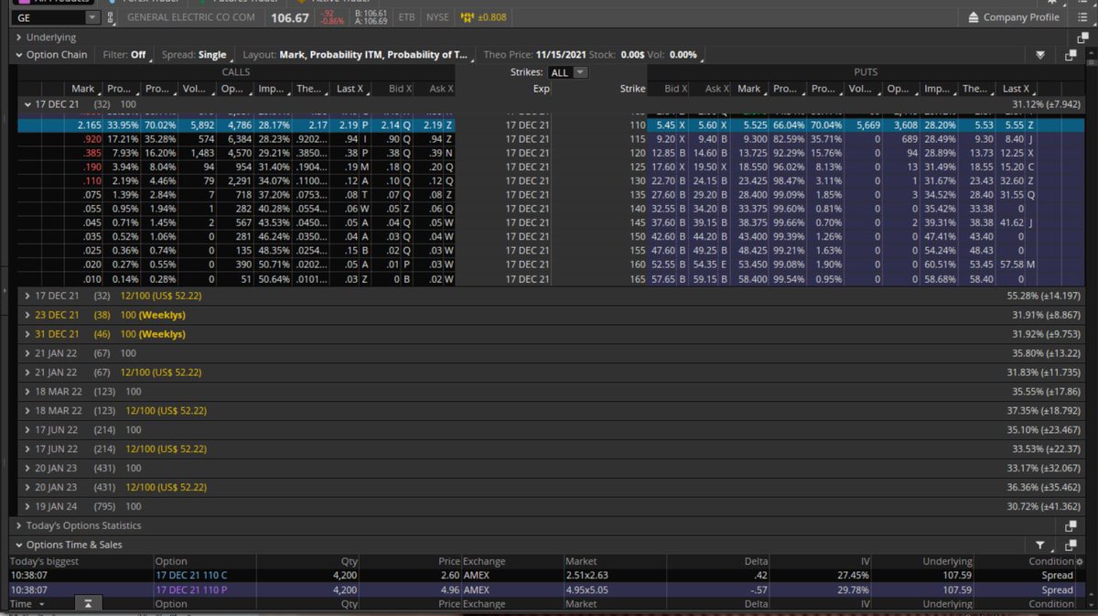The width and height of the screenshot is (1098, 616).
Task: Open time and sales column settings gear
Action: tap(1082, 561)
